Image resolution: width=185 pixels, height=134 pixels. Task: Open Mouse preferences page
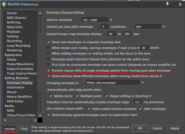pyautogui.click(x=12, y=92)
